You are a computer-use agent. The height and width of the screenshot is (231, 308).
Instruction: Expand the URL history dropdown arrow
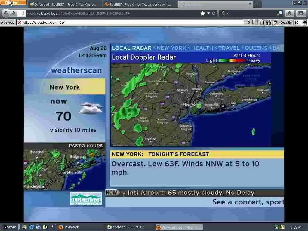point(208,13)
